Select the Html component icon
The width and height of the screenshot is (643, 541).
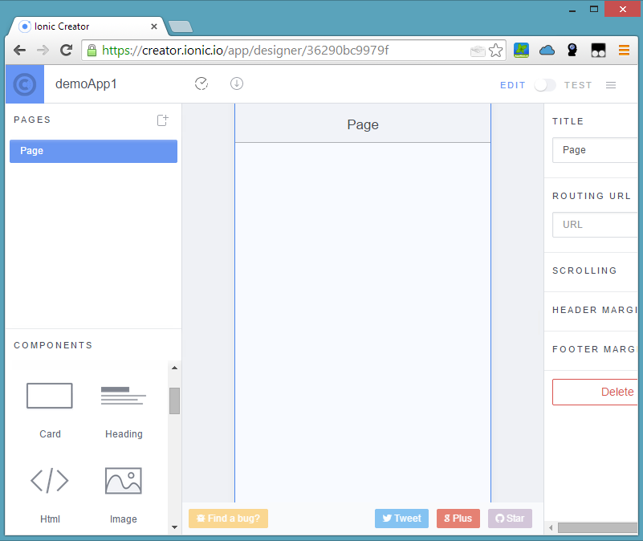tap(50, 481)
